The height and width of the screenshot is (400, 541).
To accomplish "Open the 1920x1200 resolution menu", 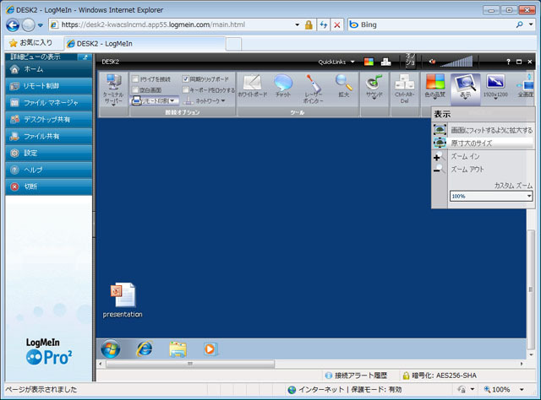I will coord(495,87).
